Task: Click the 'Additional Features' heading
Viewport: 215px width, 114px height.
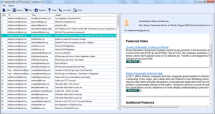Action: pyautogui.click(x=140, y=103)
